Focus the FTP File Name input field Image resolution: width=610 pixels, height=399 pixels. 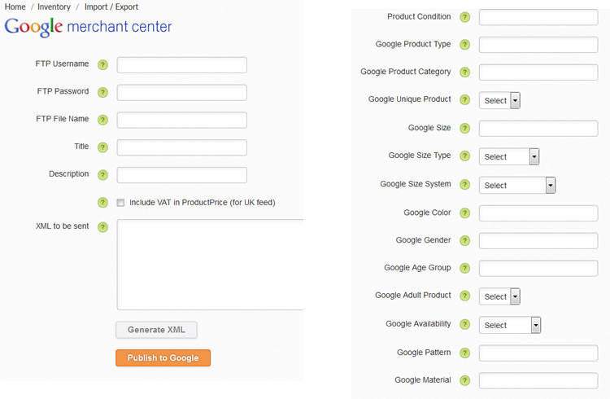pos(181,120)
